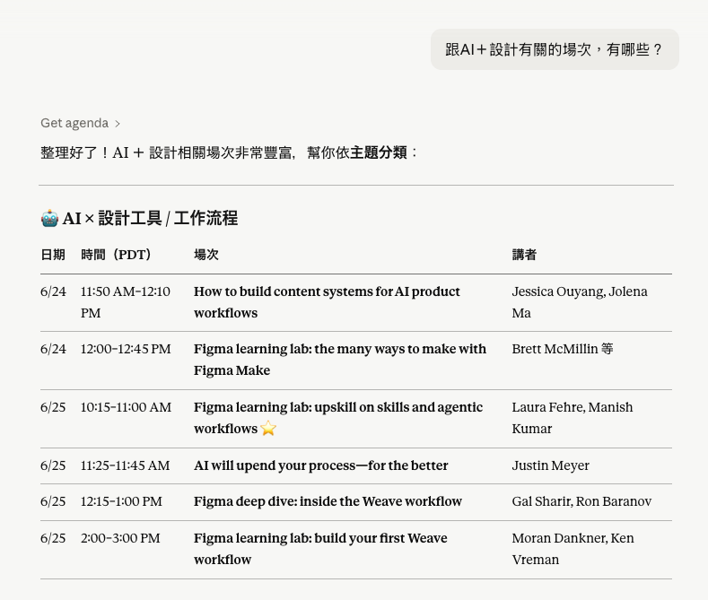Image resolution: width=708 pixels, height=600 pixels.
Task: Click the 時間 (PDT) column header
Action: tap(116, 255)
